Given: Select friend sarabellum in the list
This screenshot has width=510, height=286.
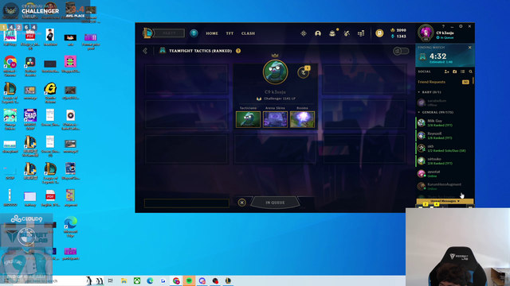Looking at the screenshot, I should [x=444, y=102].
